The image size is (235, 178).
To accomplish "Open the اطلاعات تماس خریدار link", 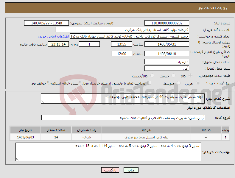I will [53, 36].
